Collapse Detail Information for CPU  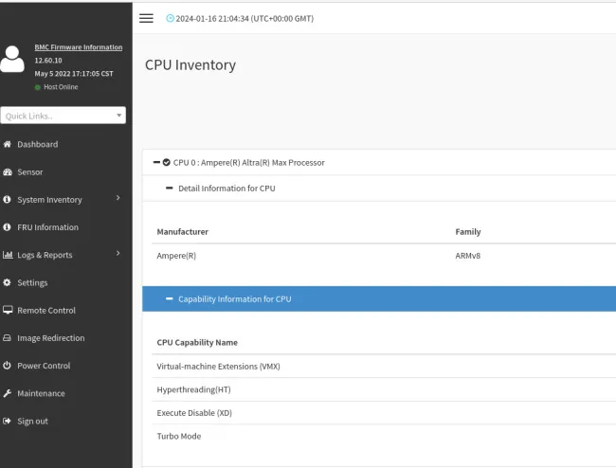pyautogui.click(x=169, y=189)
